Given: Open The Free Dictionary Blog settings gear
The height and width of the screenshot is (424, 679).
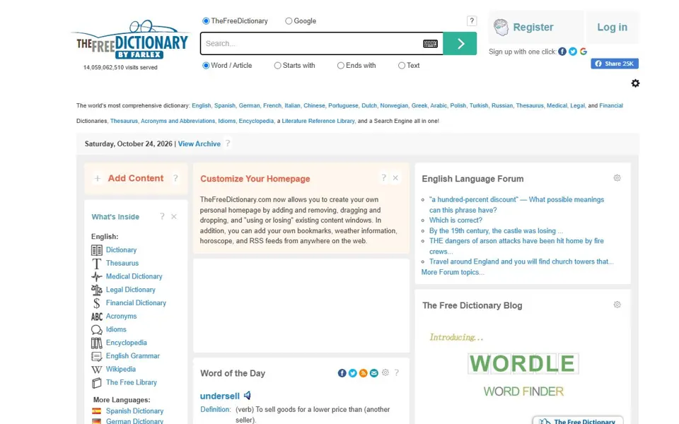Looking at the screenshot, I should coord(617,305).
